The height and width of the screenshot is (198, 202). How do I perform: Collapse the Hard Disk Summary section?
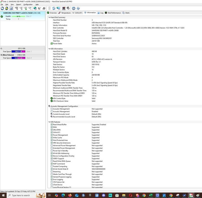coord(49,17)
